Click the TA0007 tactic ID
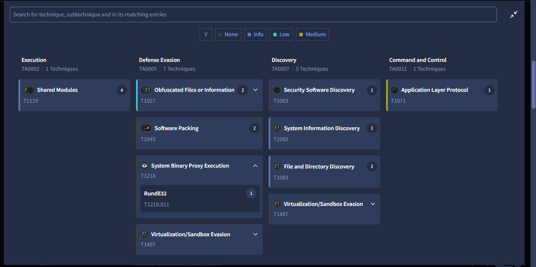 [280, 69]
